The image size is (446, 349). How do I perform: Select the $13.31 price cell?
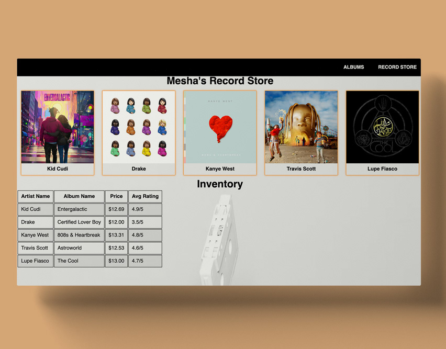116,235
